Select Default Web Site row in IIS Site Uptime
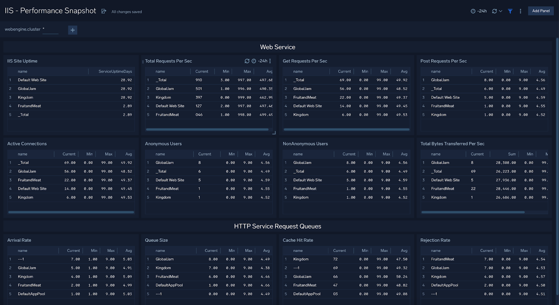The width and height of the screenshot is (559, 305). click(x=71, y=80)
